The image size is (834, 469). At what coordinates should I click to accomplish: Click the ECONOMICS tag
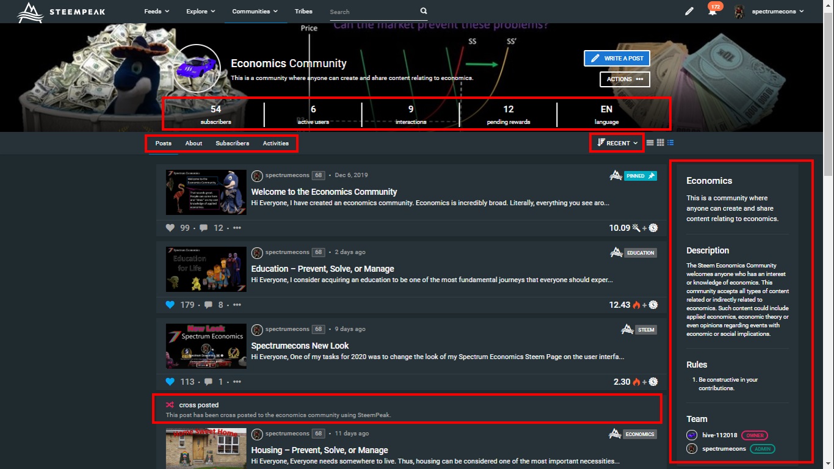(640, 434)
